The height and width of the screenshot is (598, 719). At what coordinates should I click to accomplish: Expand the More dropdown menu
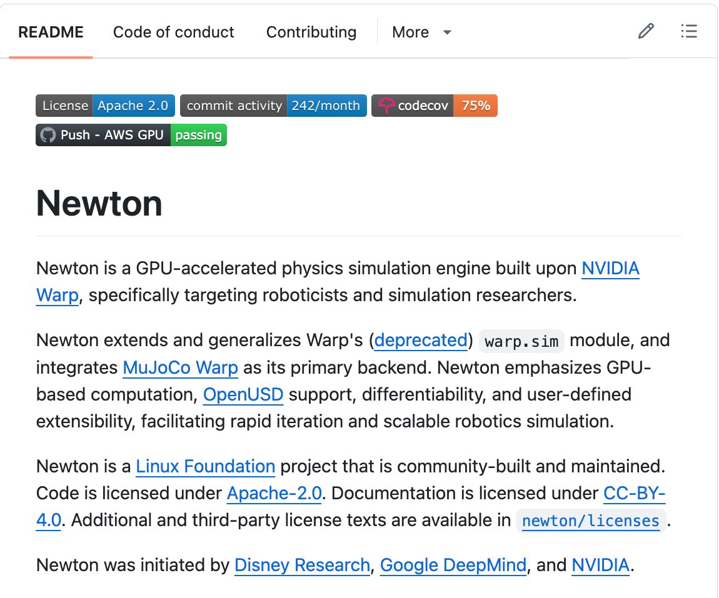coord(421,32)
